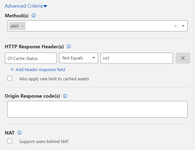This screenshot has width=195, height=150.
Task: Click inside the Origin Response code(s) box
Action: (x=97, y=109)
